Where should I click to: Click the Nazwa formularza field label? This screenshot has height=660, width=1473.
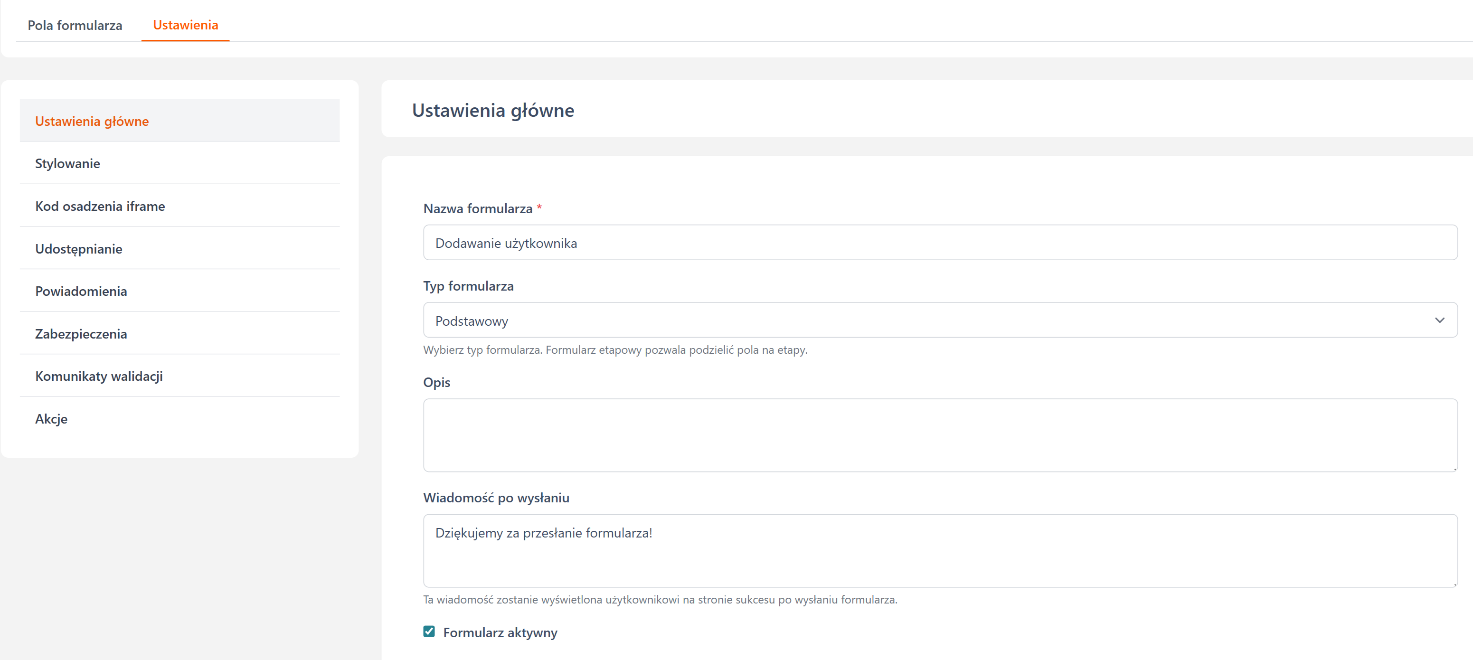pyautogui.click(x=478, y=209)
